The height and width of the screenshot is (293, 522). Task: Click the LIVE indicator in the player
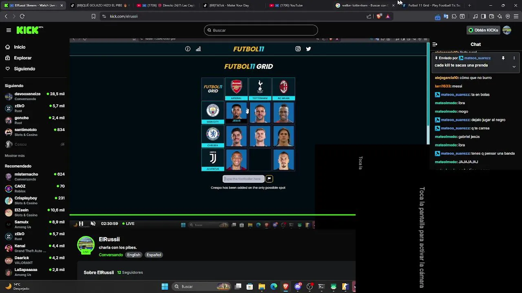(128, 223)
